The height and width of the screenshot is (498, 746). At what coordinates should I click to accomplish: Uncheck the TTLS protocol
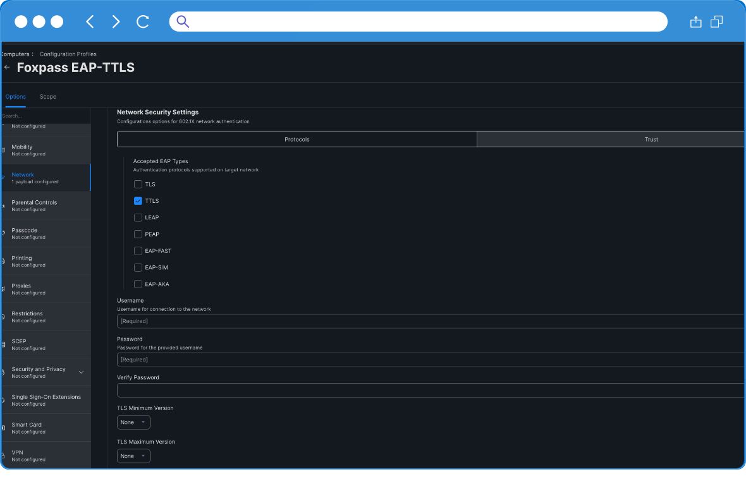coord(138,200)
